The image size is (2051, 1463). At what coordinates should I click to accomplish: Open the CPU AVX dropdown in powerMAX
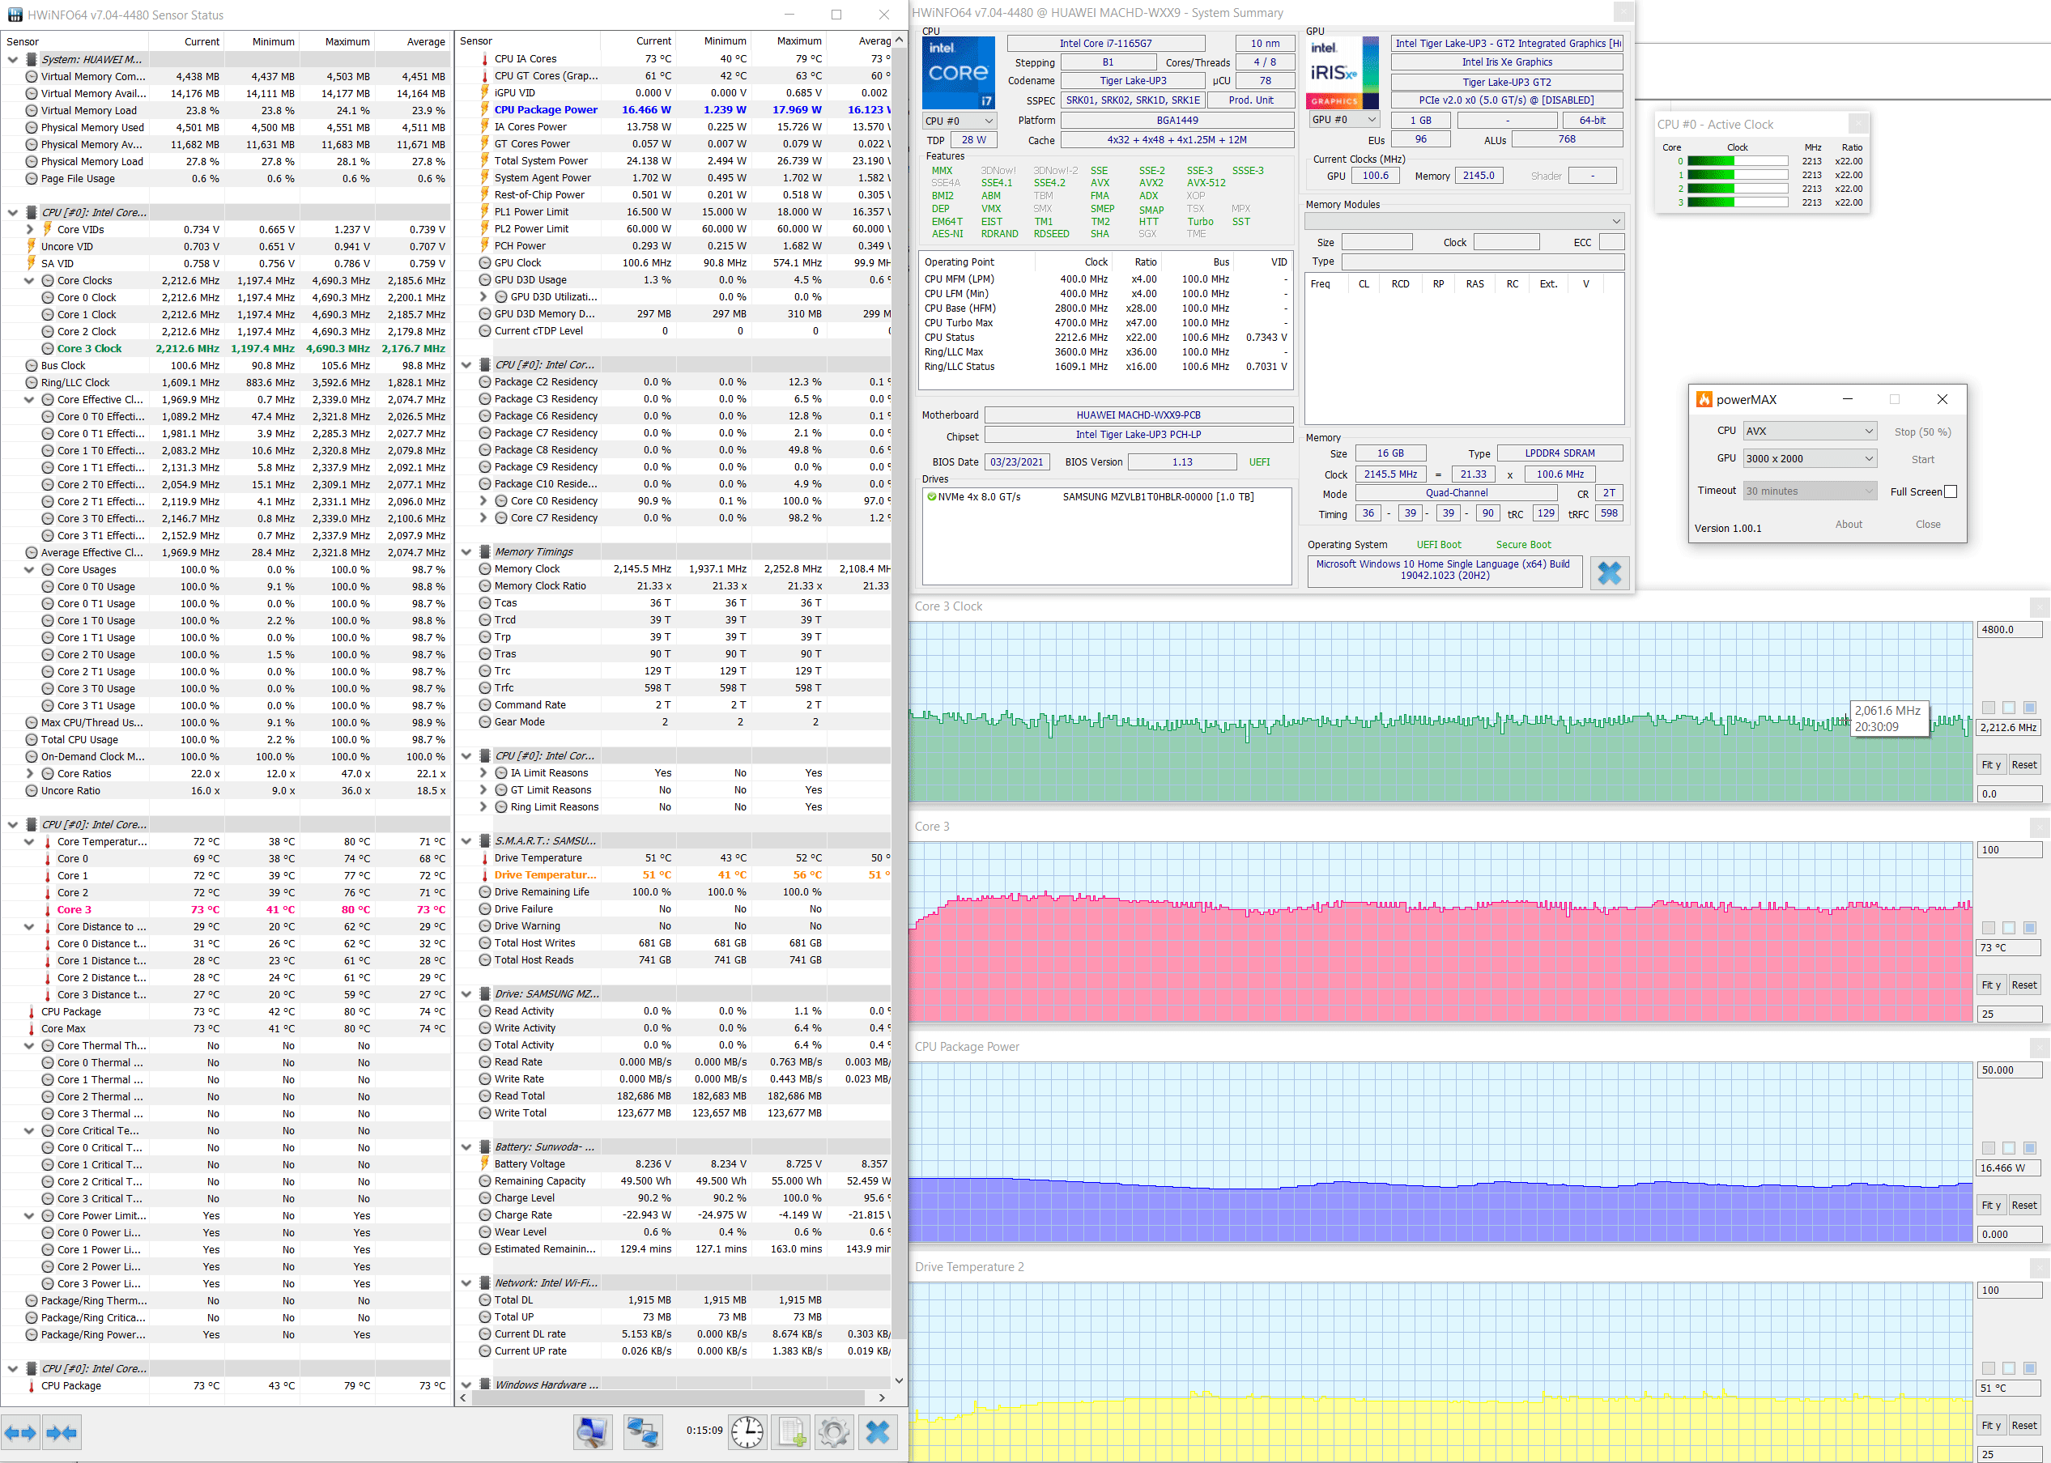tap(1809, 432)
